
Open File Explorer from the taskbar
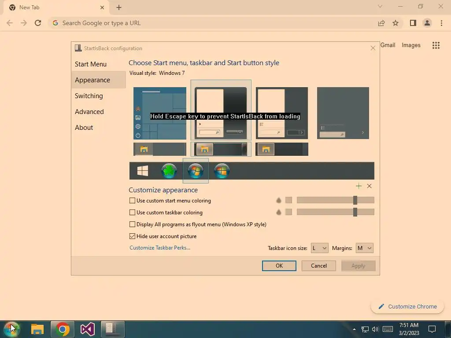(37, 329)
